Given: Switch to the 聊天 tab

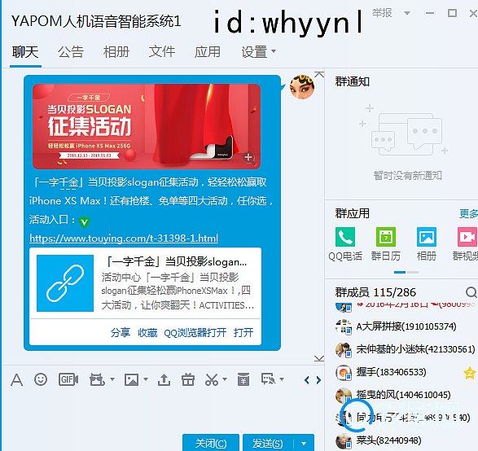Looking at the screenshot, I should pyautogui.click(x=25, y=52).
